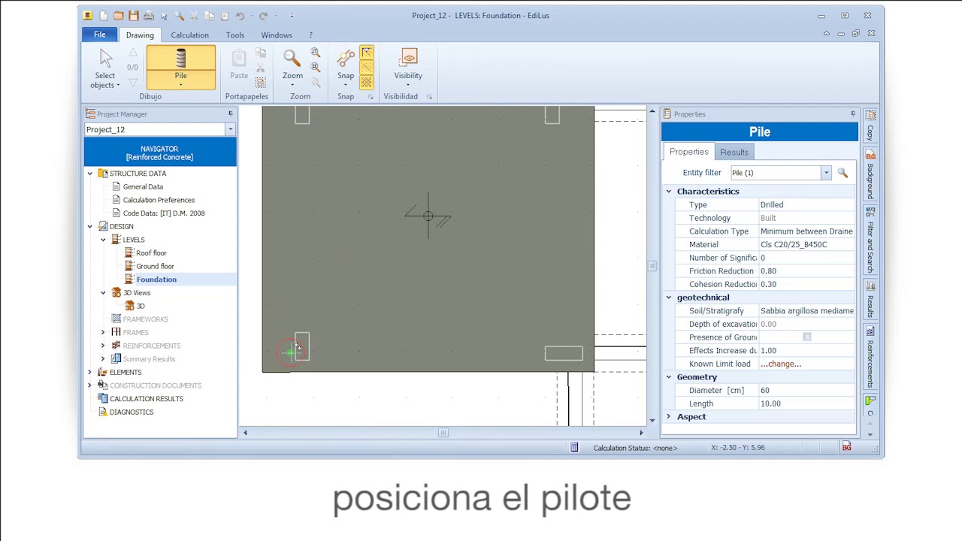Click the horizontal scrollbar under drawing
This screenshot has width=962, height=541.
(x=443, y=433)
